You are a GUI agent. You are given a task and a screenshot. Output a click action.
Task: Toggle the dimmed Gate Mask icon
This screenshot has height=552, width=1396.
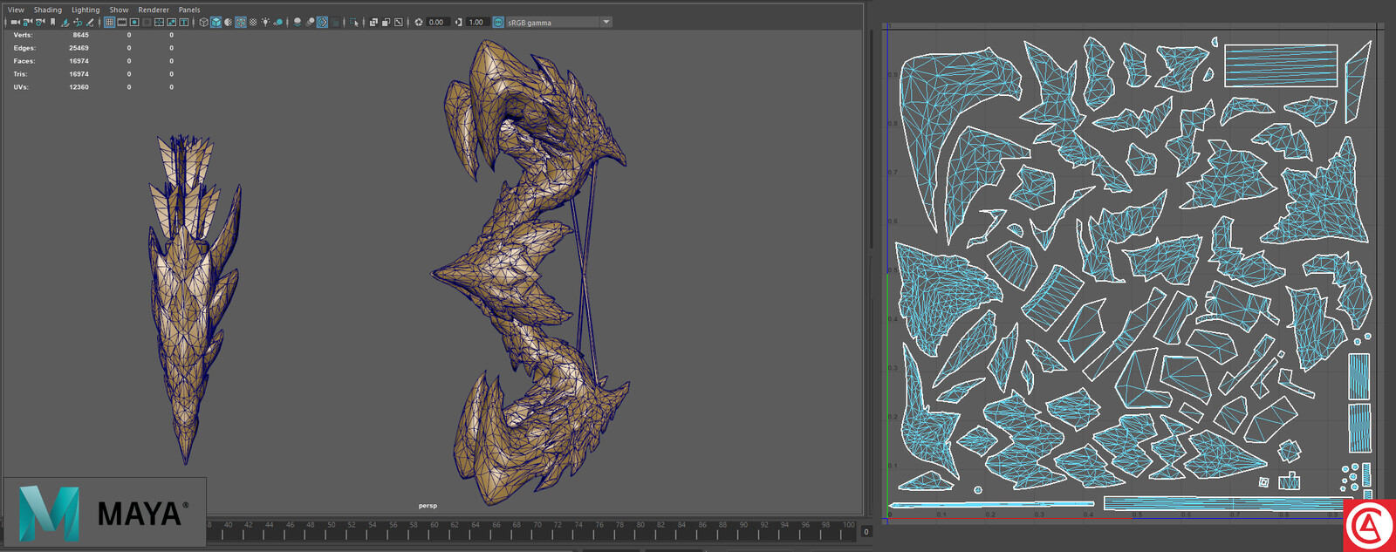pyautogui.click(x=147, y=22)
